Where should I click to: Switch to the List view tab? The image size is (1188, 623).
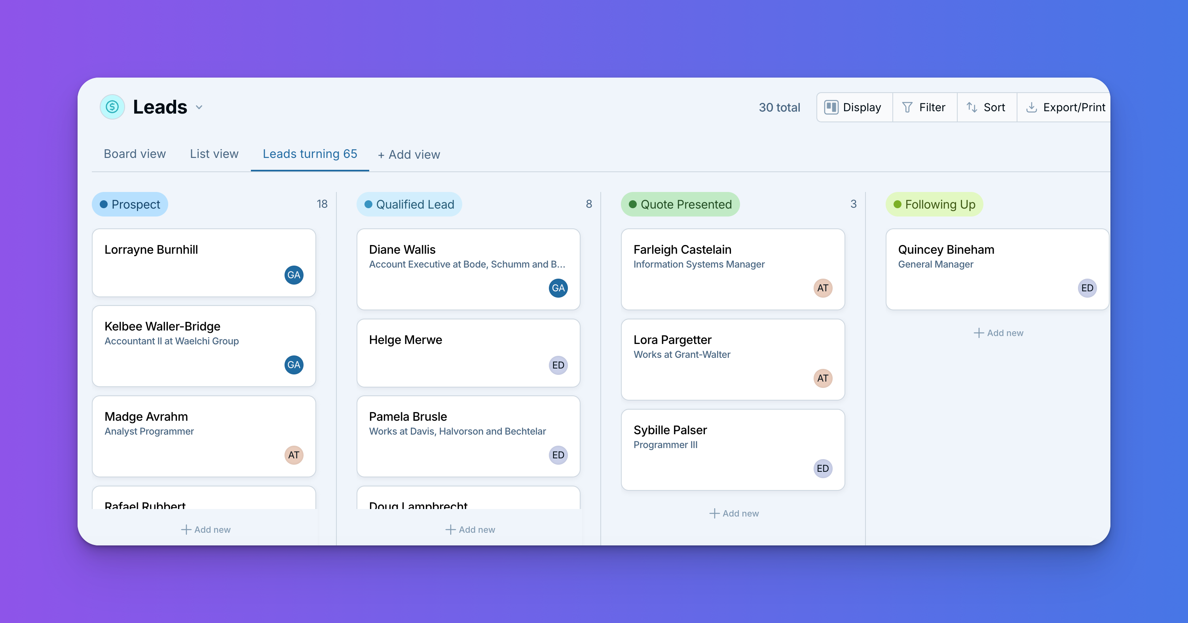[214, 154]
